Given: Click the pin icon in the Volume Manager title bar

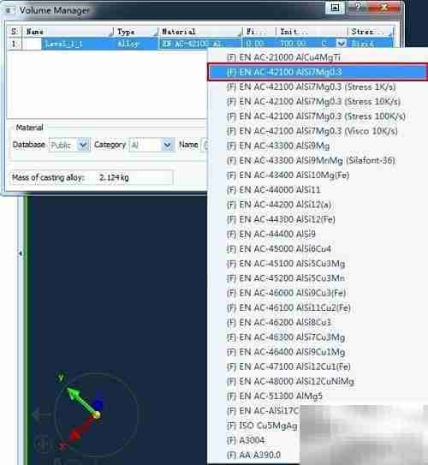Looking at the screenshot, I should (x=335, y=8).
